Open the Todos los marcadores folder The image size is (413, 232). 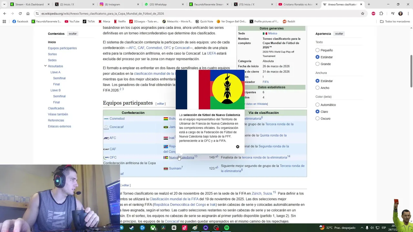click(395, 22)
